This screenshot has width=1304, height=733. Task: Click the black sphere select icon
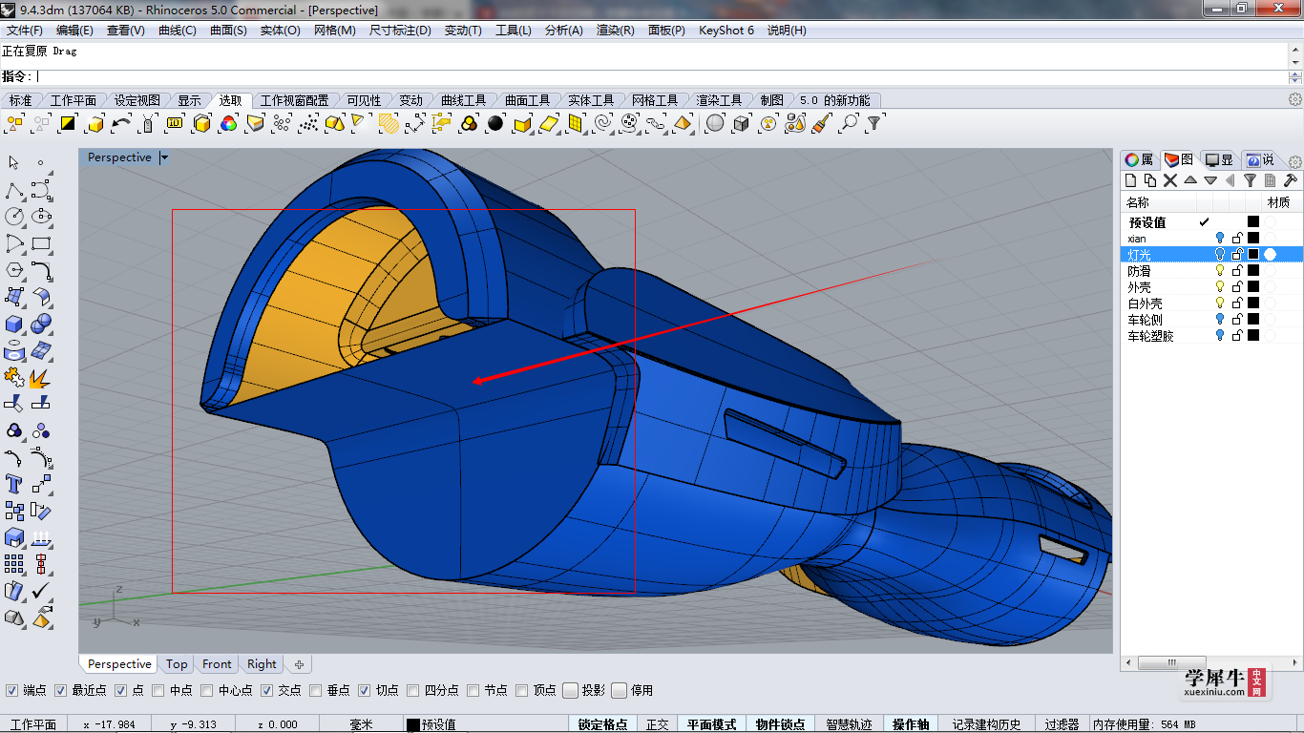[x=495, y=123]
